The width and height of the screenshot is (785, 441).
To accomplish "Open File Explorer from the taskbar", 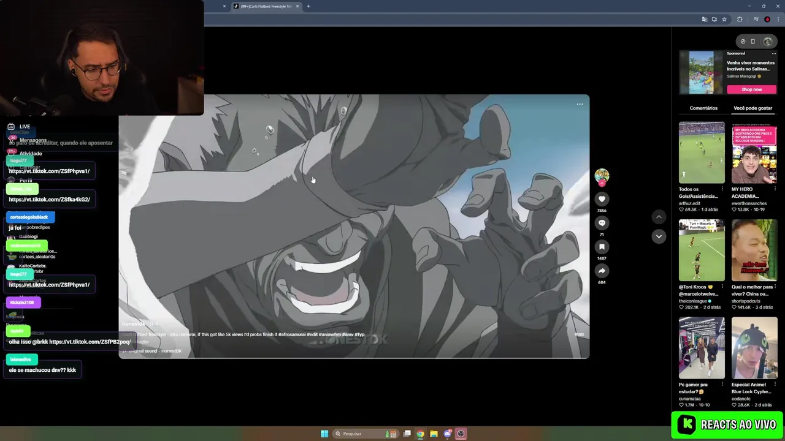I will 434,434.
